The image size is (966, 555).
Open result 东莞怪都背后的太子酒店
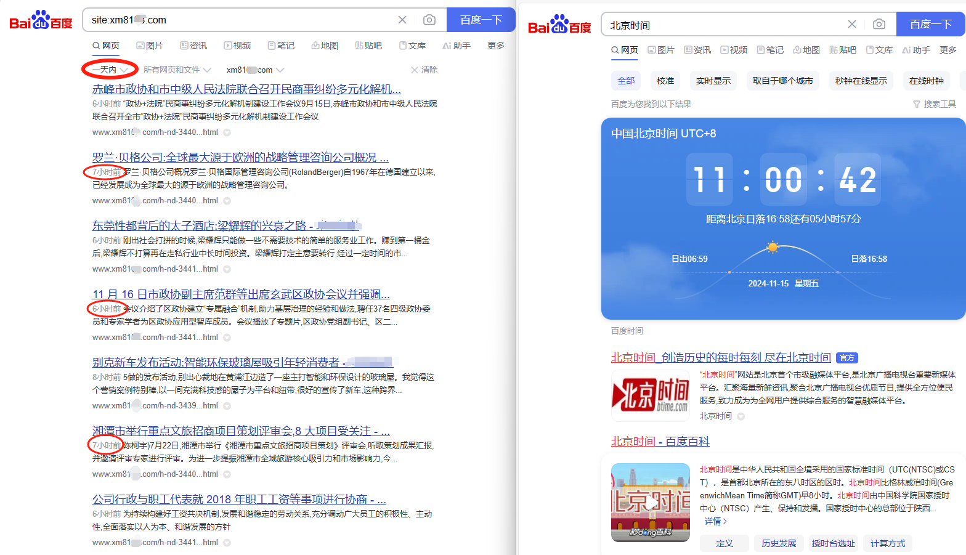click(x=227, y=226)
